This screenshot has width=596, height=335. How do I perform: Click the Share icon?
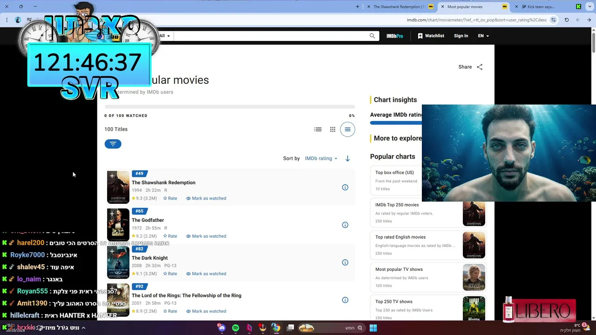click(x=480, y=67)
